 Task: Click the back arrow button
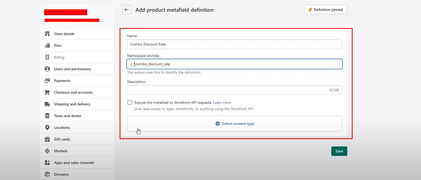click(x=126, y=10)
